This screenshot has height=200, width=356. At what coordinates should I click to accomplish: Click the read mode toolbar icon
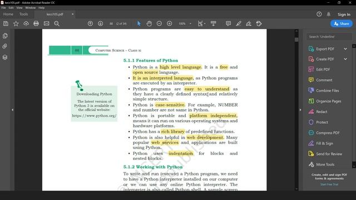pos(213,23)
